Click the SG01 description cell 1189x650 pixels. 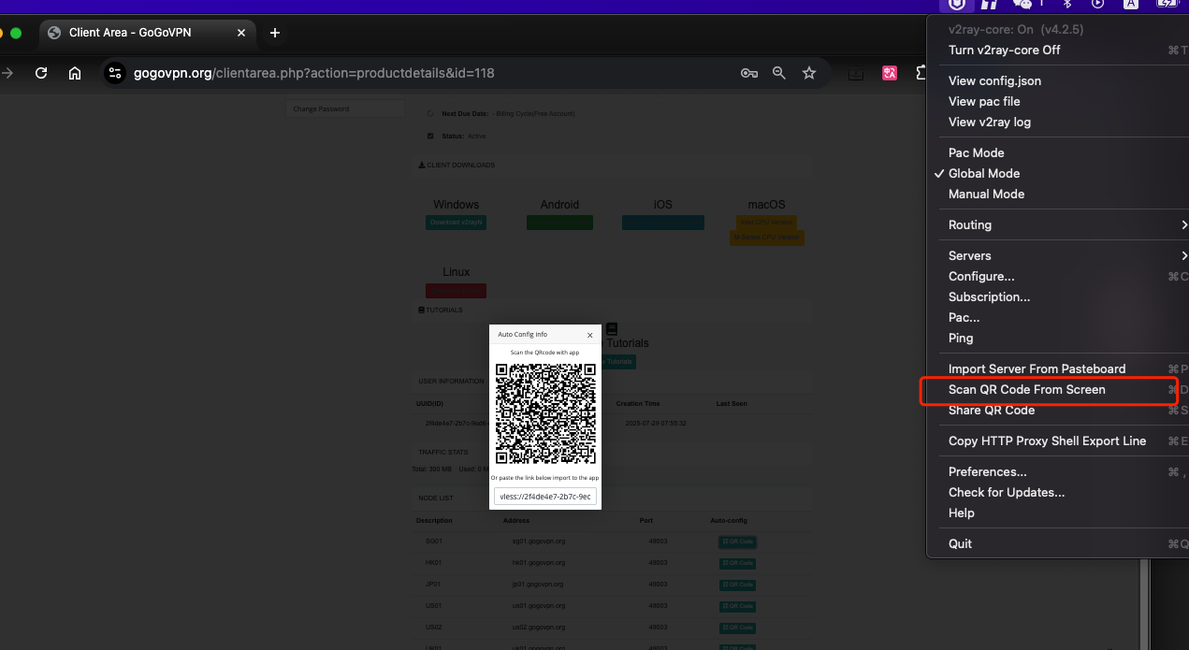coord(434,542)
